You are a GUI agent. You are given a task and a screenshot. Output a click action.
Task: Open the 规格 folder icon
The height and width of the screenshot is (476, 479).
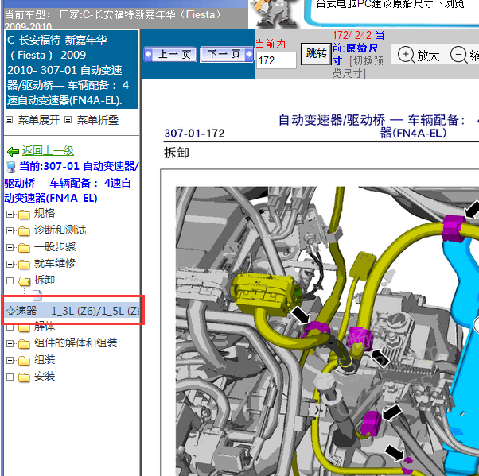click(24, 215)
